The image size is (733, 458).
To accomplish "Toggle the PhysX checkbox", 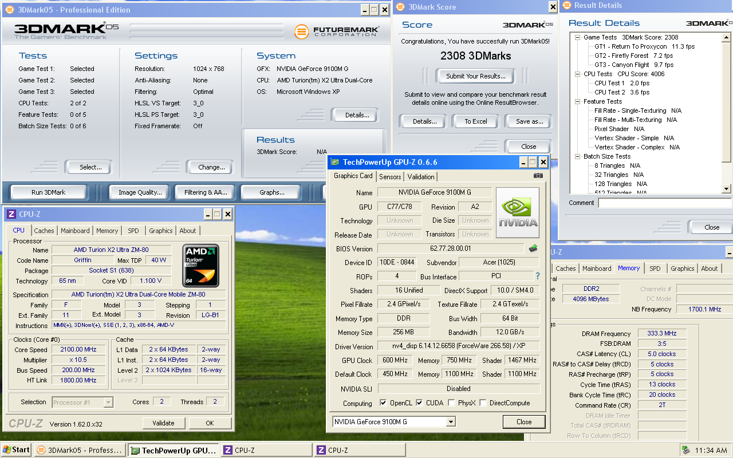I will pyautogui.click(x=452, y=403).
